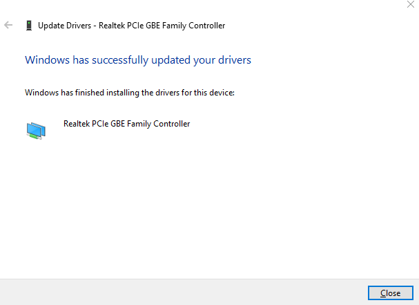Select the Realtek PCIe GBE device name label
Screen dimensions: 419x305
126,124
